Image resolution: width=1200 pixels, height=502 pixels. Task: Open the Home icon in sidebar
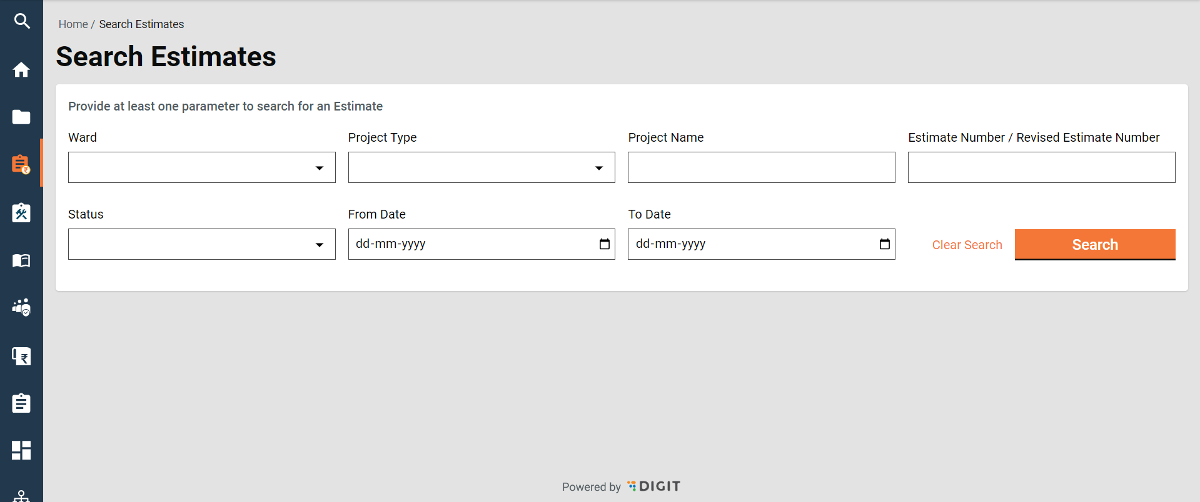tap(21, 69)
